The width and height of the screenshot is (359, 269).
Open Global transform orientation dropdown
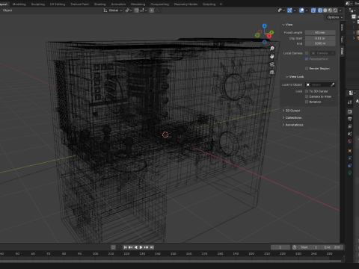tap(113, 10)
